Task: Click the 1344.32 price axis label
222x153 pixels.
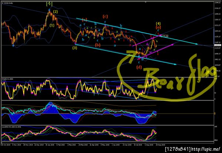Action: tap(218, 3)
